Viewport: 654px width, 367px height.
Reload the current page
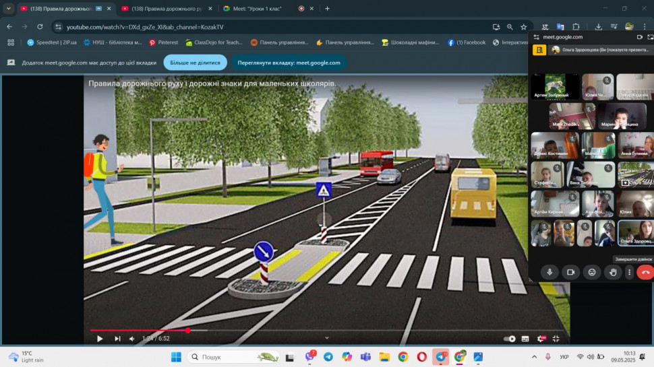point(40,27)
